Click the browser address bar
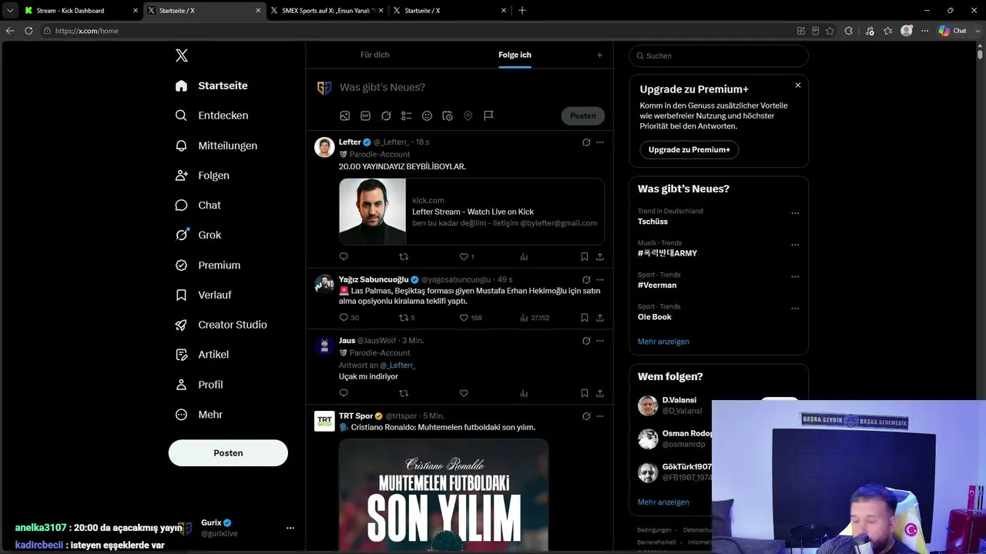Viewport: 986px width, 554px height. (416, 31)
